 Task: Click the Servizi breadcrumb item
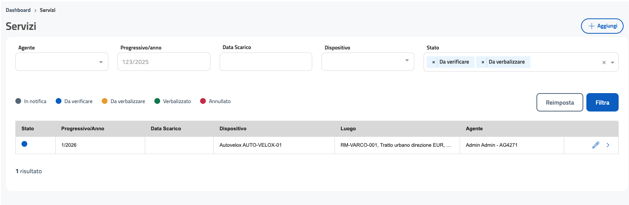pyautogui.click(x=48, y=10)
